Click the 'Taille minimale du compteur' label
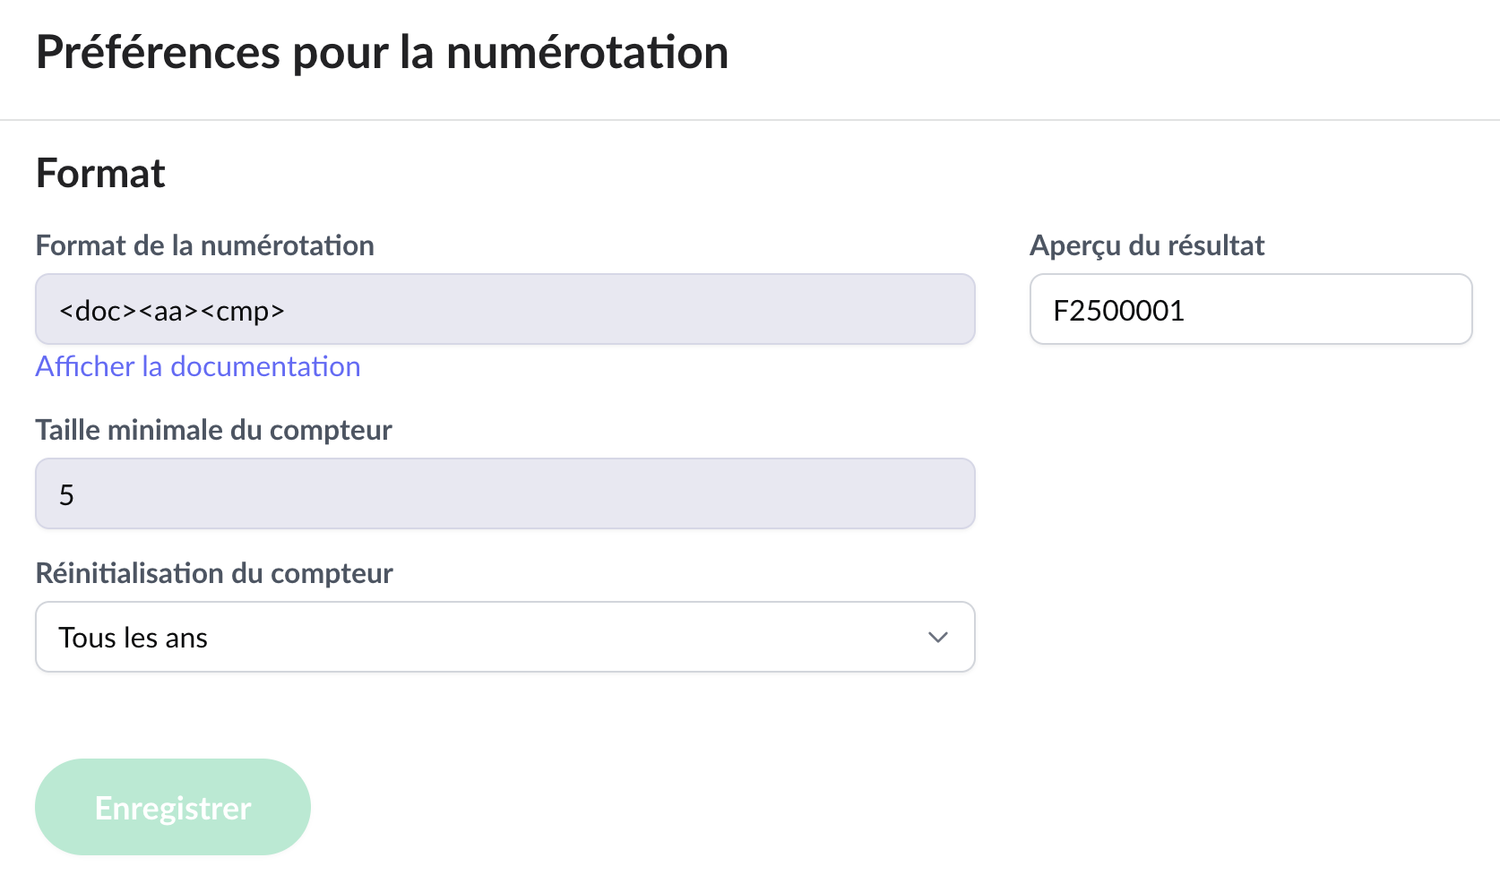The height and width of the screenshot is (892, 1500). click(213, 430)
